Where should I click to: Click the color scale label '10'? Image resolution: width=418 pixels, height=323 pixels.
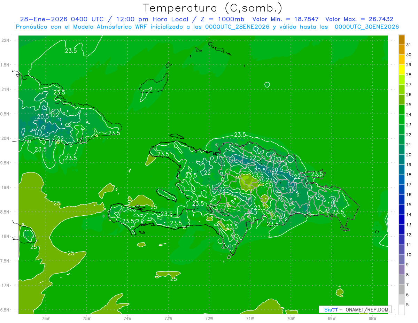(409, 255)
